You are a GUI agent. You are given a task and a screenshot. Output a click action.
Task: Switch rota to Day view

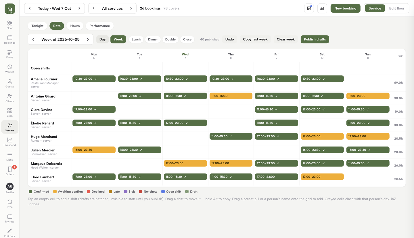(x=102, y=39)
